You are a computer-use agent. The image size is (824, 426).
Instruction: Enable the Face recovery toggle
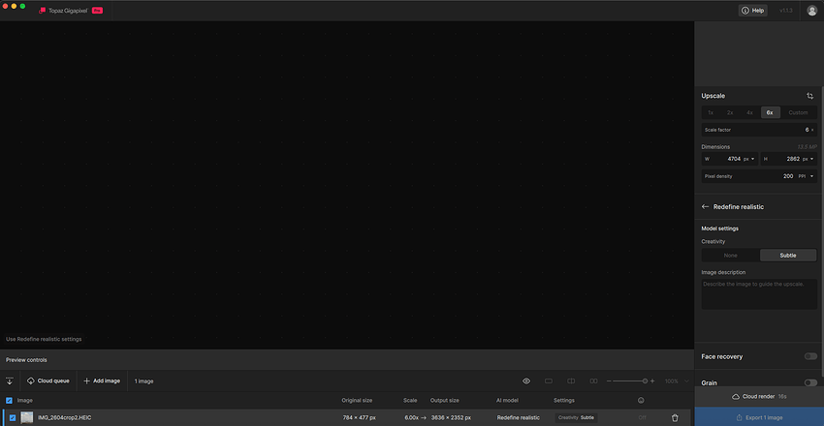pos(809,356)
